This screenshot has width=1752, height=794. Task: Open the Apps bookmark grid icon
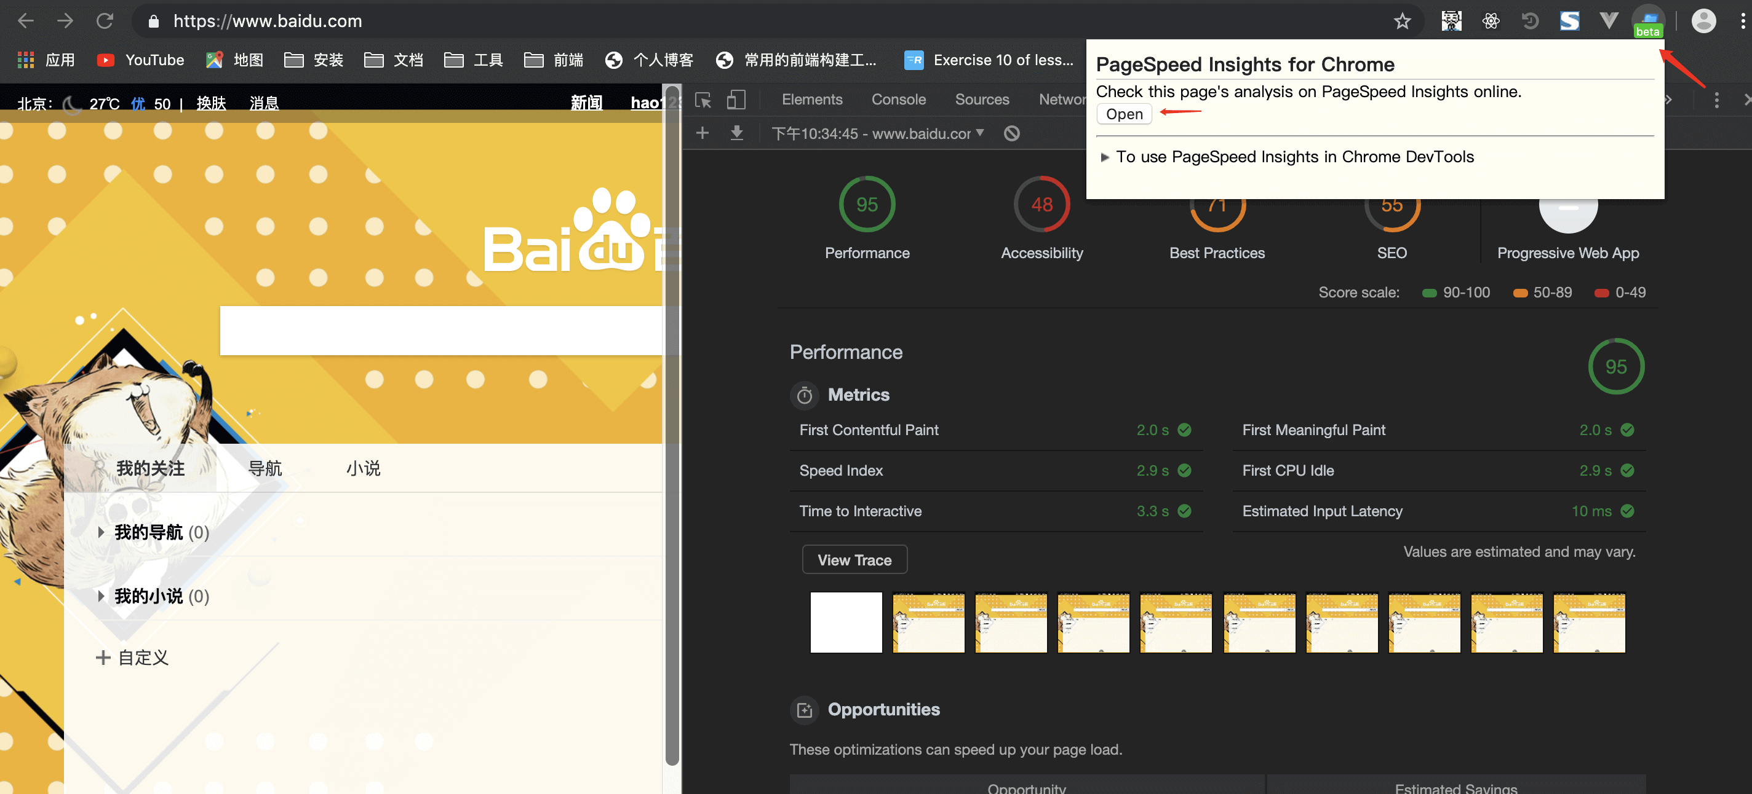click(26, 60)
